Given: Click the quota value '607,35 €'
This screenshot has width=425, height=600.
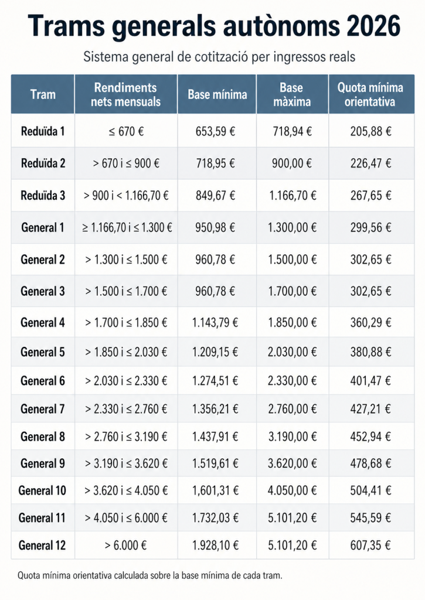Looking at the screenshot, I should tap(370, 546).
